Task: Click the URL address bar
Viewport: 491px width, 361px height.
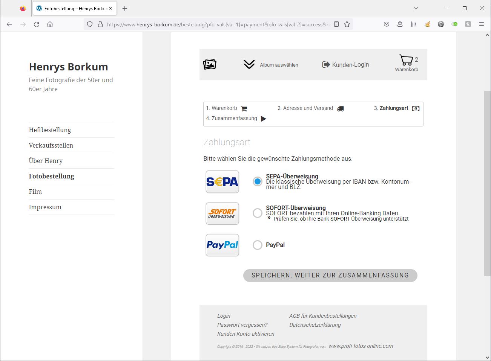Action: pos(218,24)
